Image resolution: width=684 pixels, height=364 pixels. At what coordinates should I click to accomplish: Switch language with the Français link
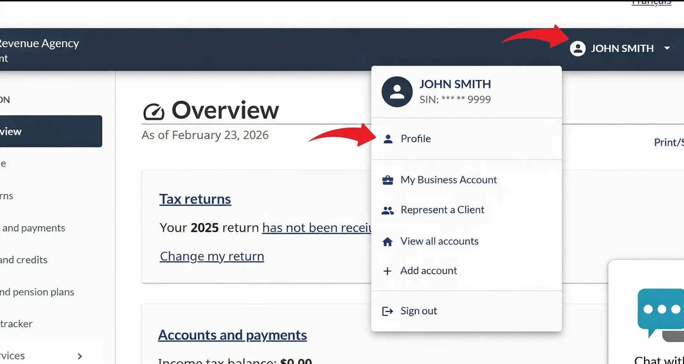[x=651, y=3]
